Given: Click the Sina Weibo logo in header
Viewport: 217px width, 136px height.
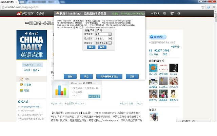Looking at the screenshot, I should click(30, 14).
